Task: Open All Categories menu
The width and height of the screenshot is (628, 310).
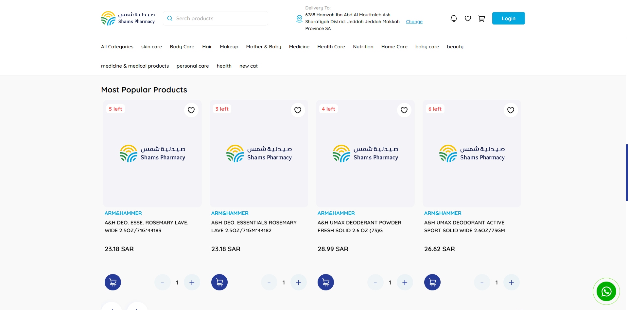Action: click(x=117, y=47)
